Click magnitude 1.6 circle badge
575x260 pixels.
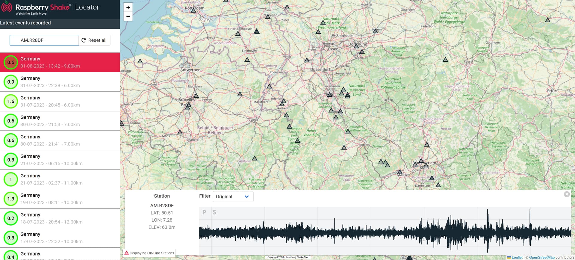tap(11, 101)
